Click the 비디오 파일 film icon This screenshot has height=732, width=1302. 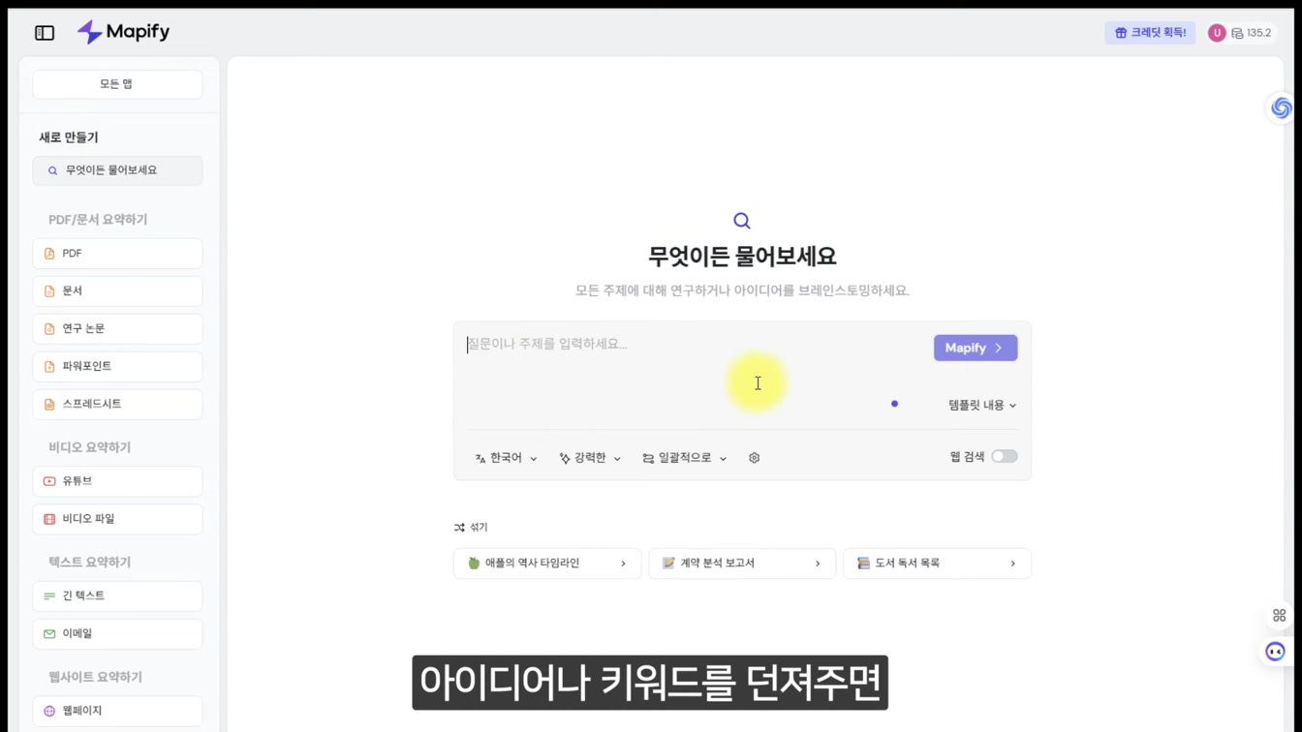pos(49,519)
